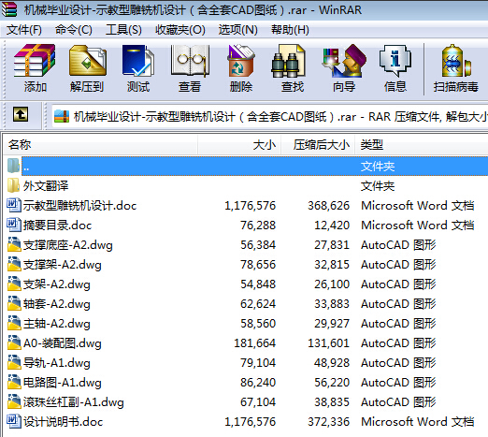488x437 pixels.
Task: Select file name 示教型雕铣机设计.doc
Action: click(79, 206)
